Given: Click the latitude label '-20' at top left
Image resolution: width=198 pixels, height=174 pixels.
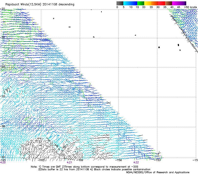Looking at the screenshot, I should pos(2,9).
